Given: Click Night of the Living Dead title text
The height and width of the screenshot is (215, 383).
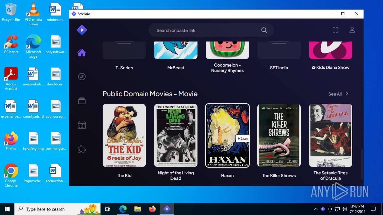Looking at the screenshot, I should 176,176.
